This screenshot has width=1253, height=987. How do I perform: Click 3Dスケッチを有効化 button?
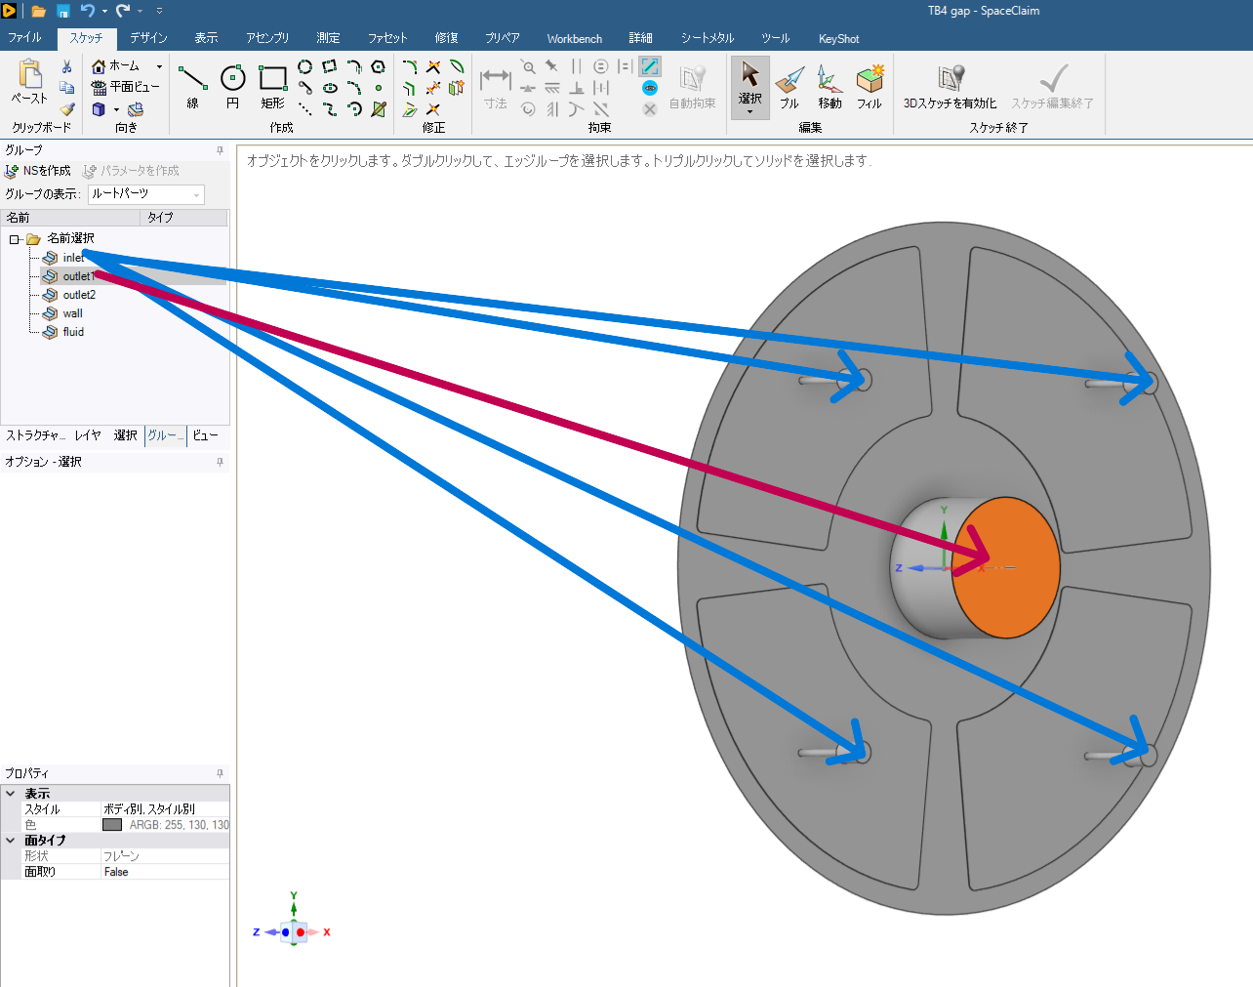(950, 86)
